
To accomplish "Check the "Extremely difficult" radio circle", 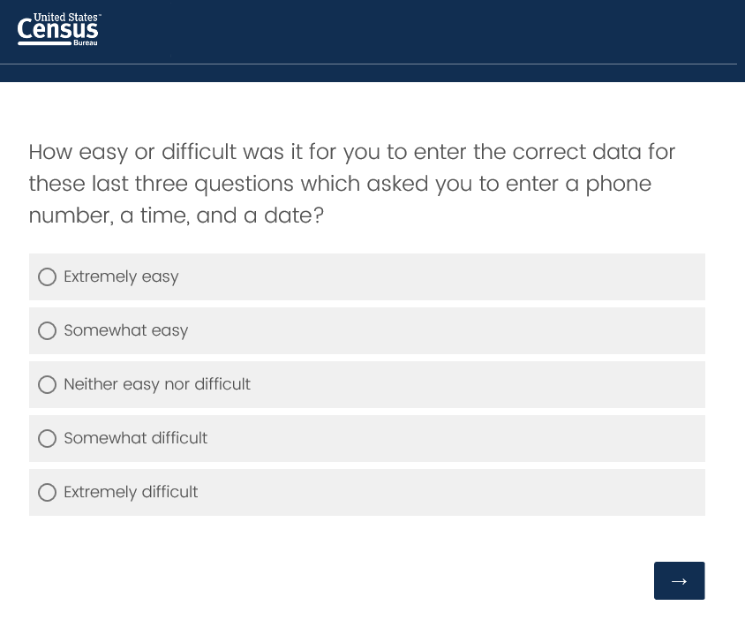I will click(x=48, y=493).
